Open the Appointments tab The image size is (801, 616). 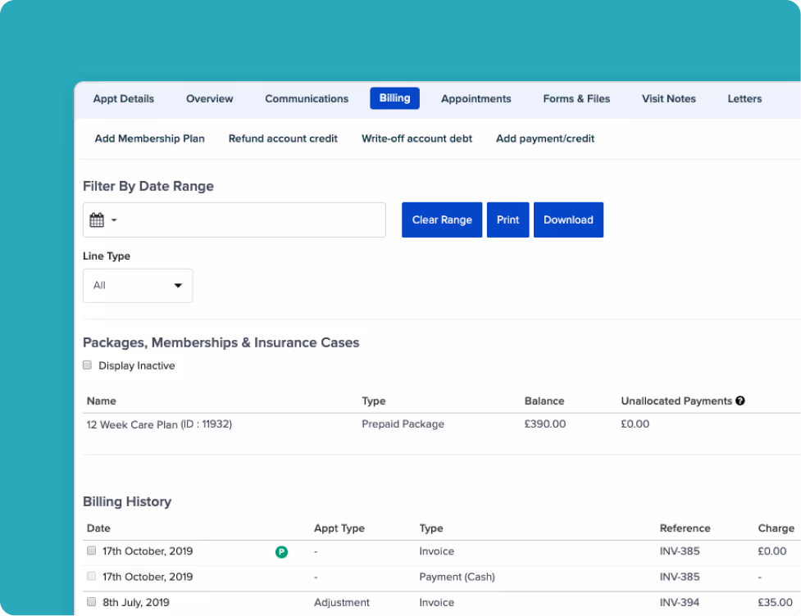click(476, 98)
